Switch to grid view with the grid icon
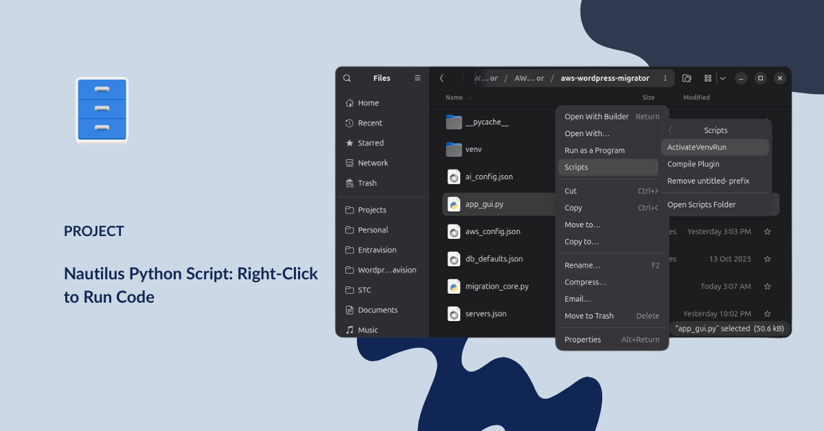The image size is (824, 431). point(707,78)
